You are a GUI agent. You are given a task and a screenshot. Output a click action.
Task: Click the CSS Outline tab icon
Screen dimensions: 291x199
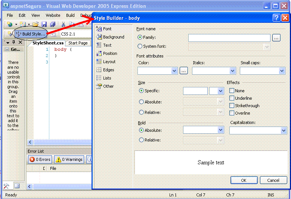click(x=17, y=186)
